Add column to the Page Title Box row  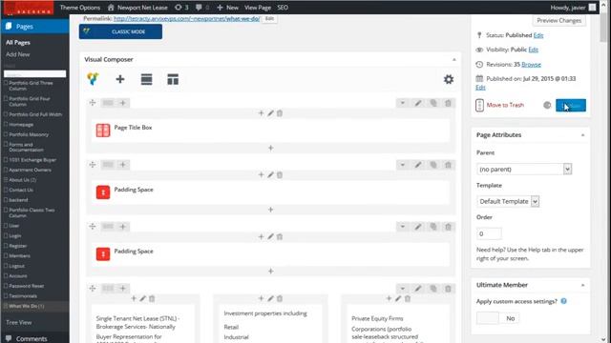123,103
